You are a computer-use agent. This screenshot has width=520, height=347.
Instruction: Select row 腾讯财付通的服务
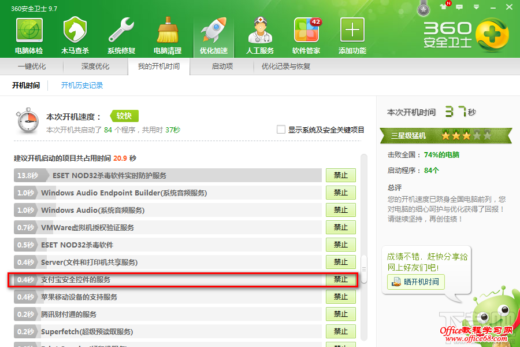(168, 314)
